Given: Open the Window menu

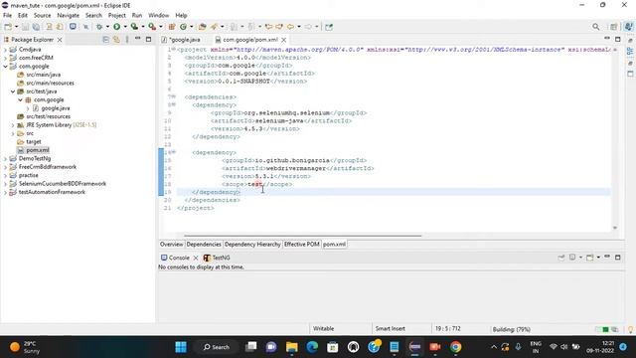Looking at the screenshot, I should (158, 15).
